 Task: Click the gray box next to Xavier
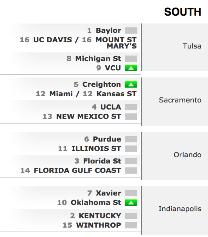[131, 193]
